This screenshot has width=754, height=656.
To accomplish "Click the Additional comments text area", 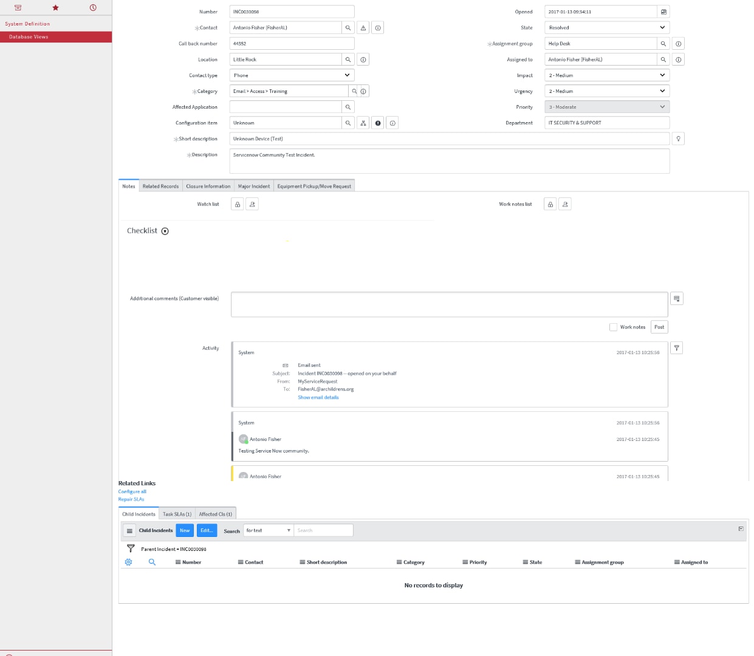I will (450, 304).
